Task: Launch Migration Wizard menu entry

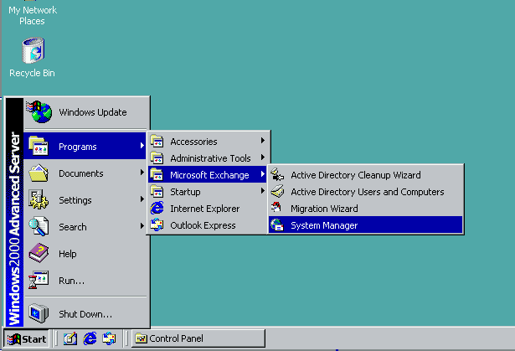Action: [365, 209]
